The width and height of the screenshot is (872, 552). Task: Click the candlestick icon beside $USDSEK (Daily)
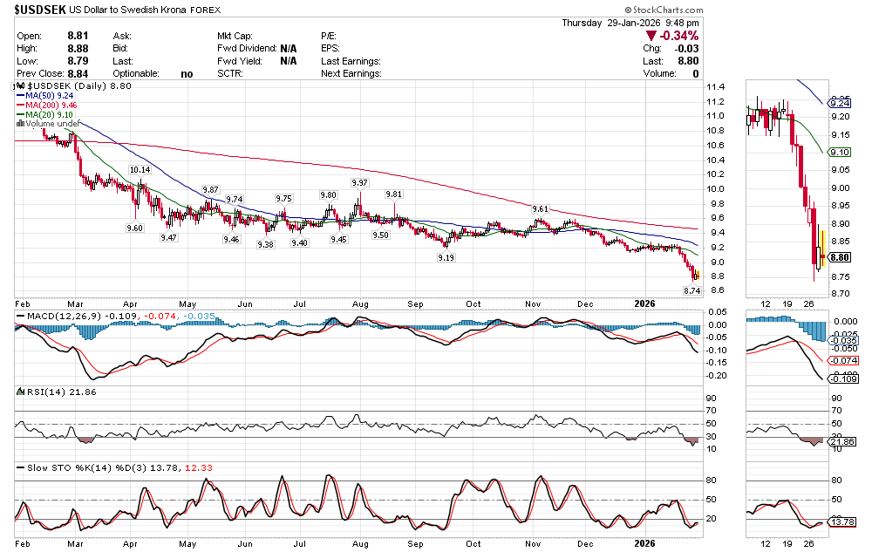coord(23,86)
